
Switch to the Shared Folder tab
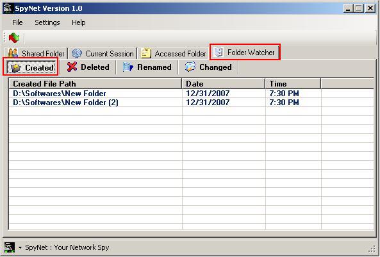[x=36, y=53]
